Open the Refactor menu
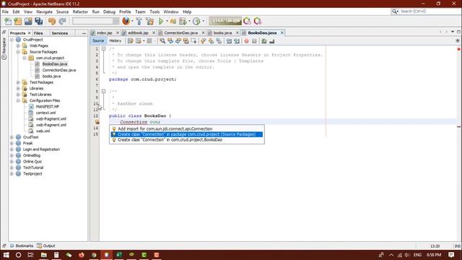Image resolution: width=462 pixels, height=260 pixels. pyautogui.click(x=80, y=12)
